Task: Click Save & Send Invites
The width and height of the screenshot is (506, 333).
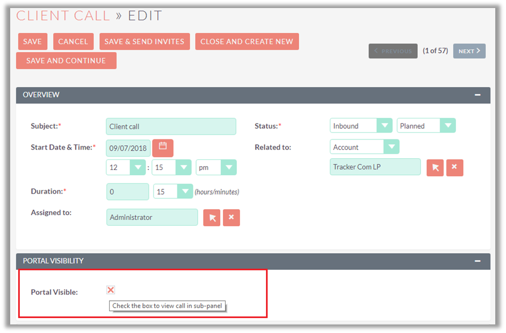Action: point(144,42)
